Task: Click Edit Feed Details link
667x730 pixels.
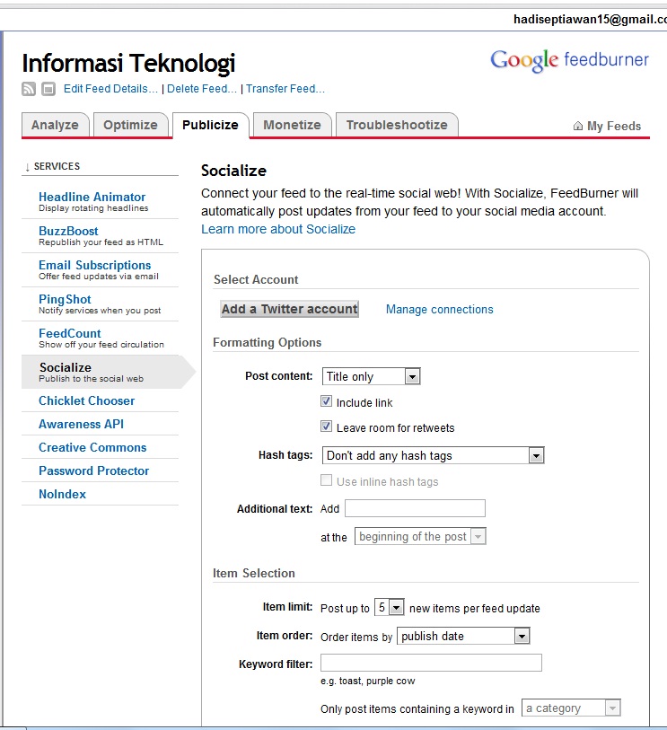Action: click(110, 89)
